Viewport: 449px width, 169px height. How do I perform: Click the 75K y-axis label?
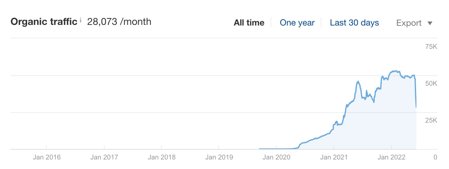(431, 47)
